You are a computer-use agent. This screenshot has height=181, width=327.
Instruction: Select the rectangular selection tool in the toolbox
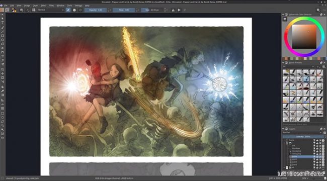(x=3, y=114)
